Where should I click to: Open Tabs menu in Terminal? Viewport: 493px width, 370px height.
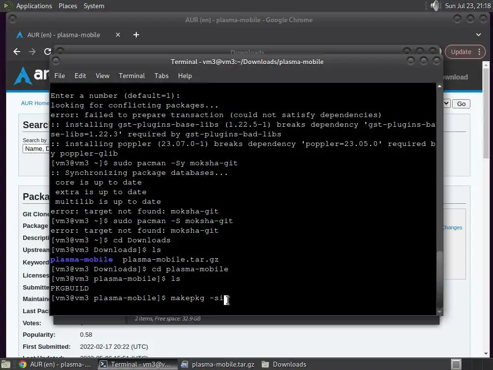click(161, 76)
